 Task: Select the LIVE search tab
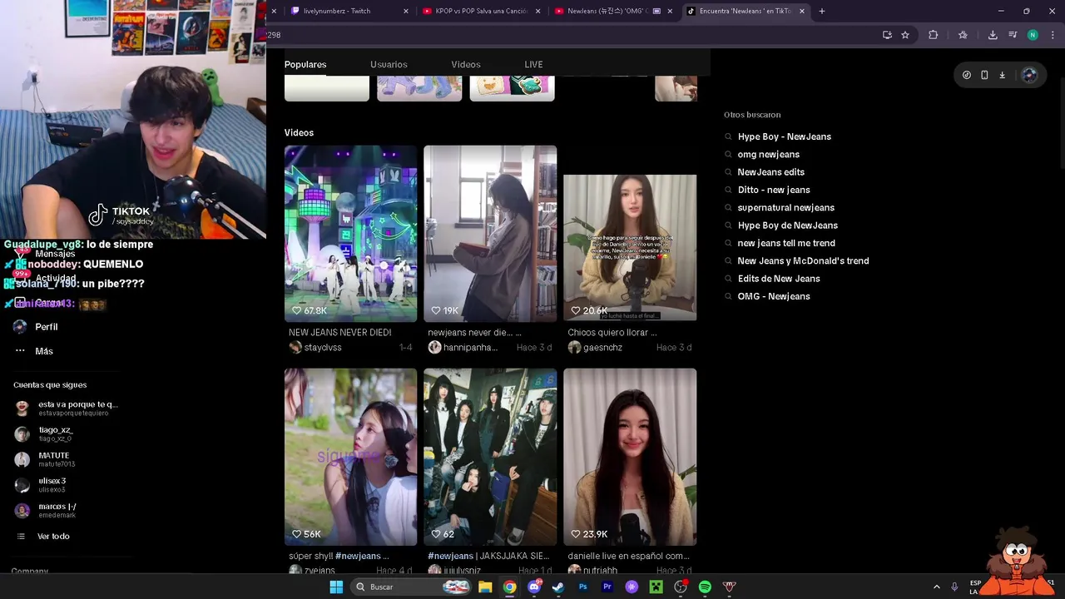[533, 64]
